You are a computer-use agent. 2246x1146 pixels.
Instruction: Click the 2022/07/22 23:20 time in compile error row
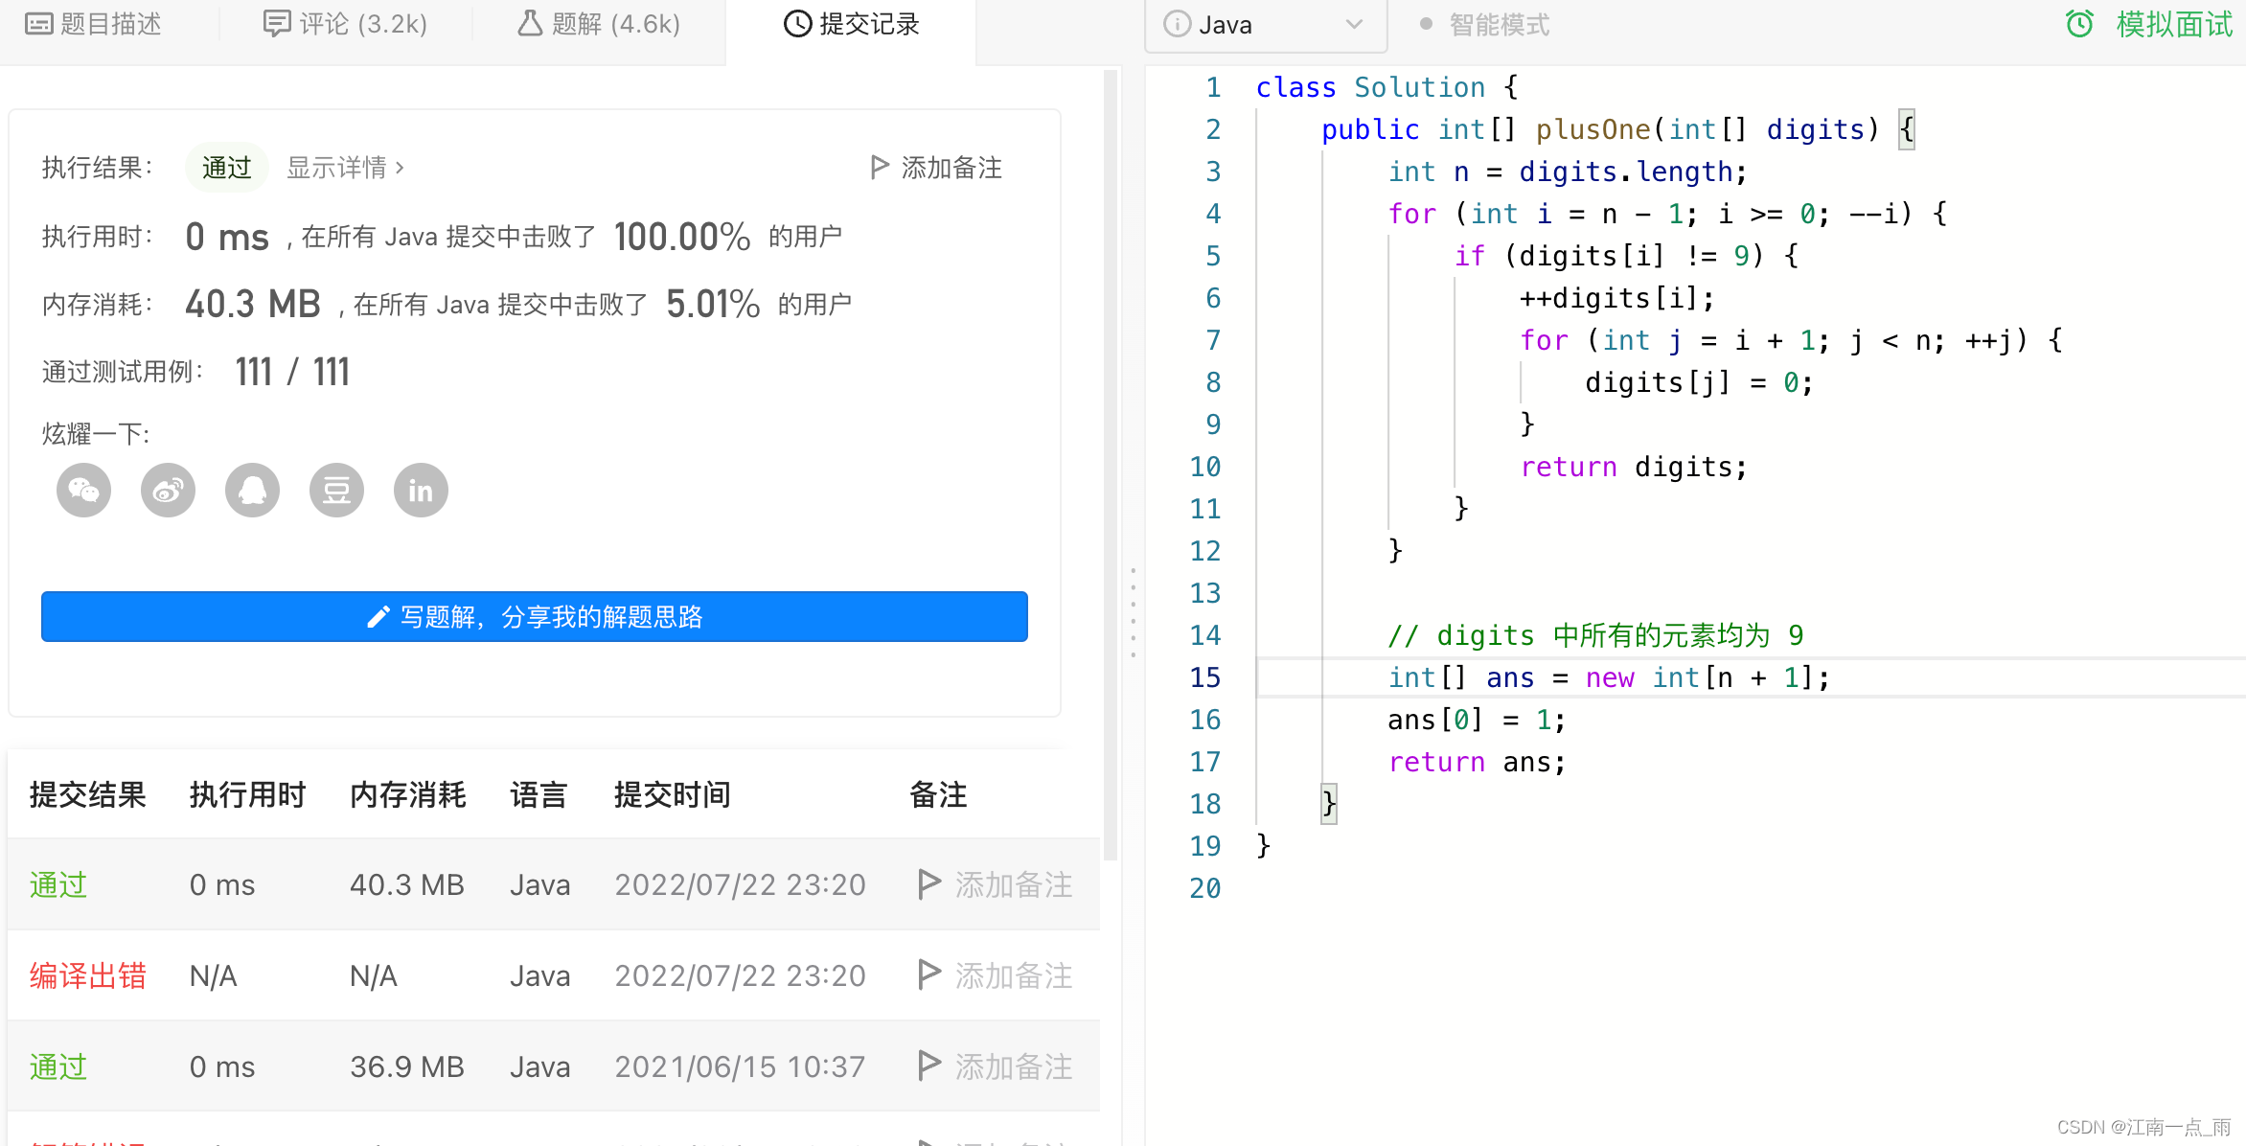click(x=741, y=975)
